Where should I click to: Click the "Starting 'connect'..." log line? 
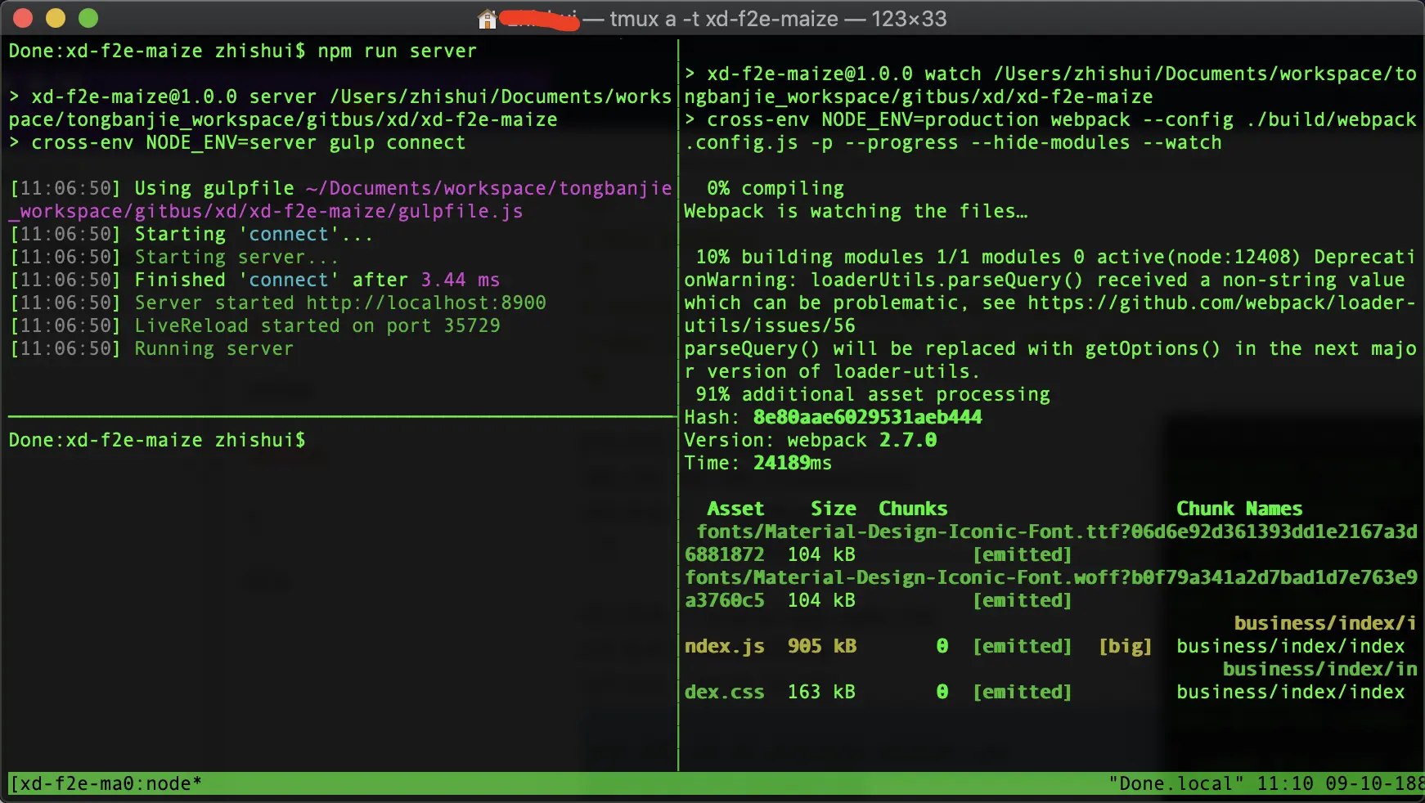tap(191, 235)
